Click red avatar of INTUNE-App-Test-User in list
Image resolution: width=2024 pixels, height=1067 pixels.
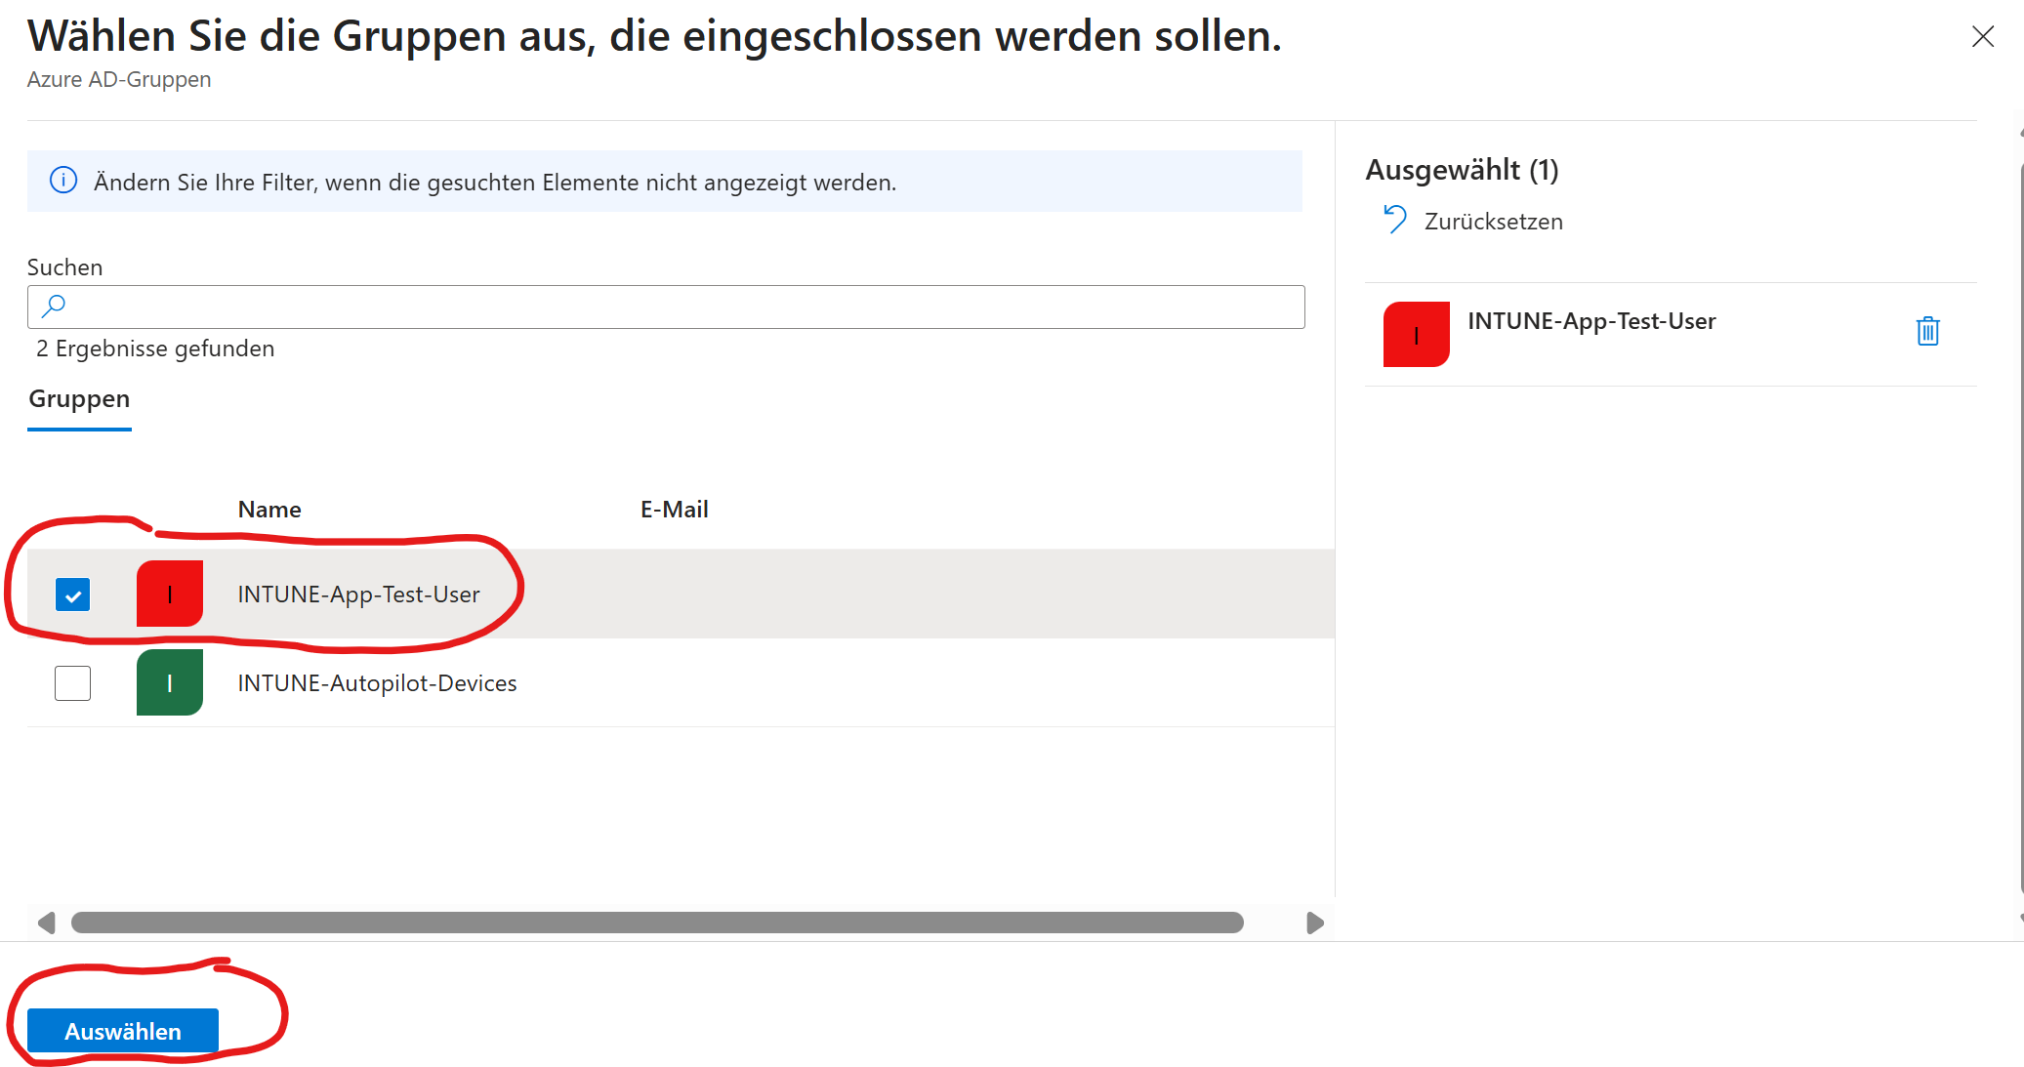[170, 594]
